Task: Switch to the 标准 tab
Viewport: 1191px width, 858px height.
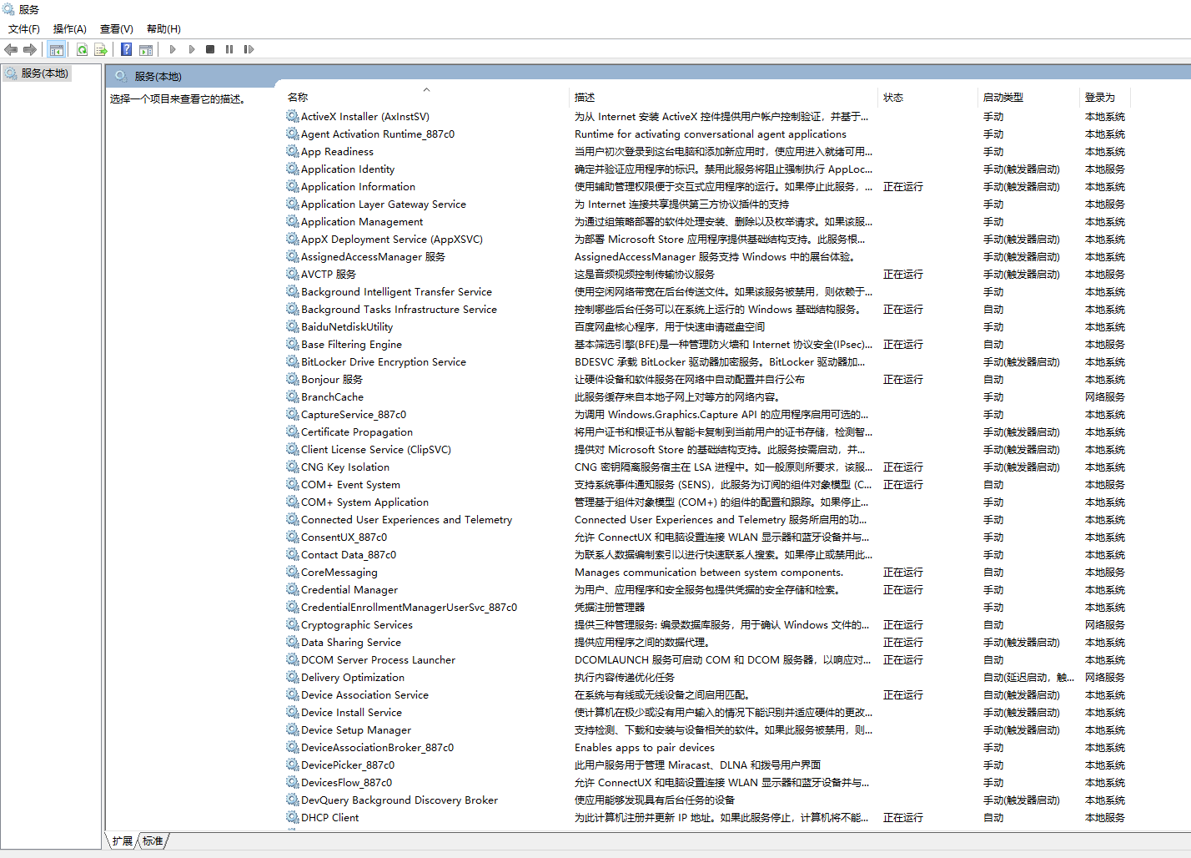Action: pyautogui.click(x=153, y=841)
